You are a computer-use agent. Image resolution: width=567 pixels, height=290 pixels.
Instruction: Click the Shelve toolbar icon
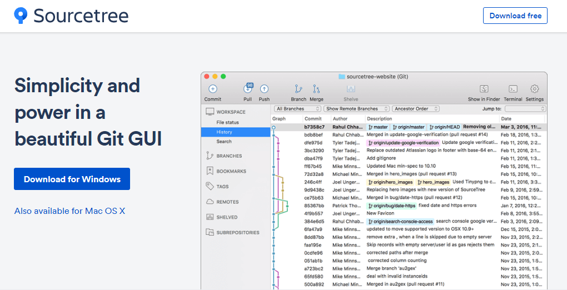point(350,88)
